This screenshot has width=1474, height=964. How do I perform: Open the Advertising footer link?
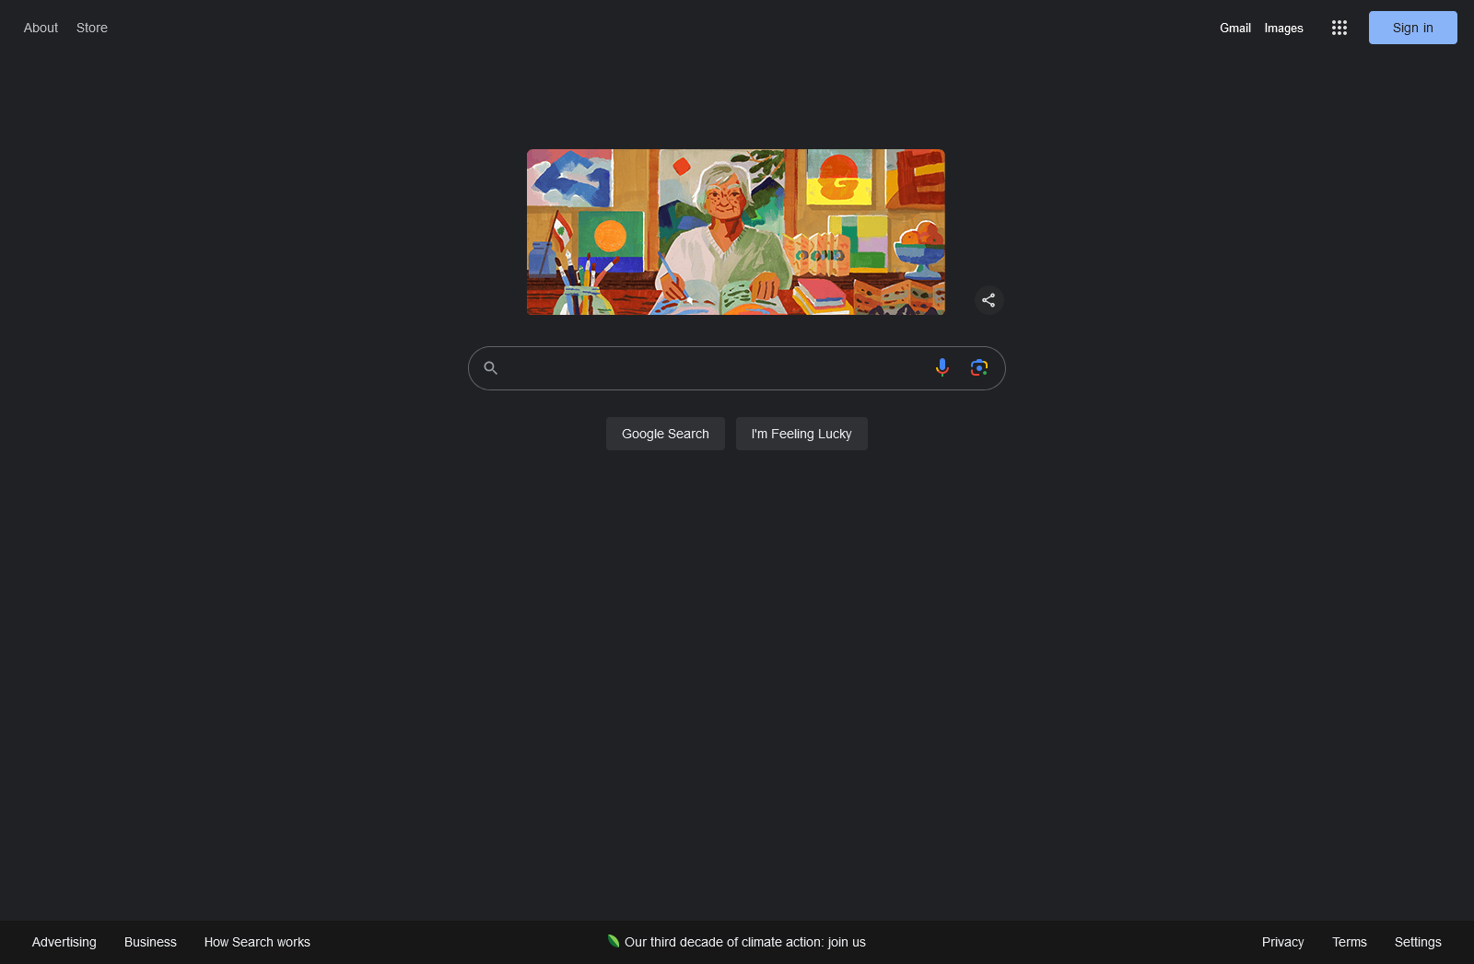[x=64, y=942]
